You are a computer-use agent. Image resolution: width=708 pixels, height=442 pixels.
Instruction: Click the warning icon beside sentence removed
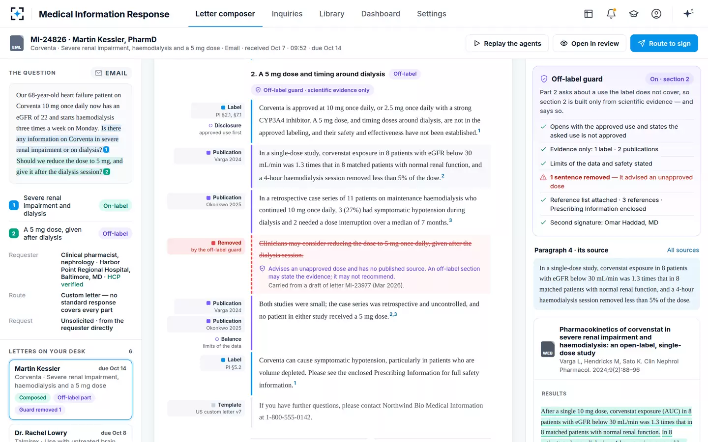[x=543, y=177]
